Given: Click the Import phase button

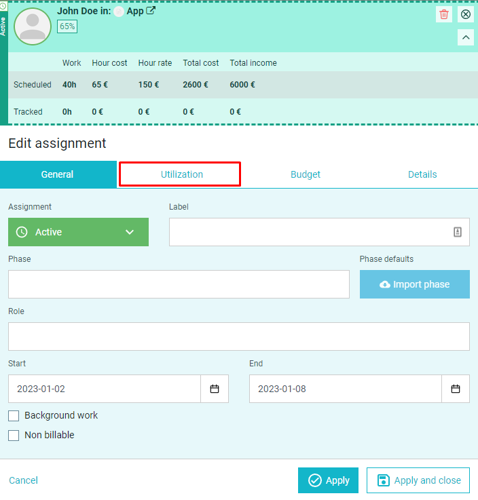Looking at the screenshot, I should tap(414, 284).
